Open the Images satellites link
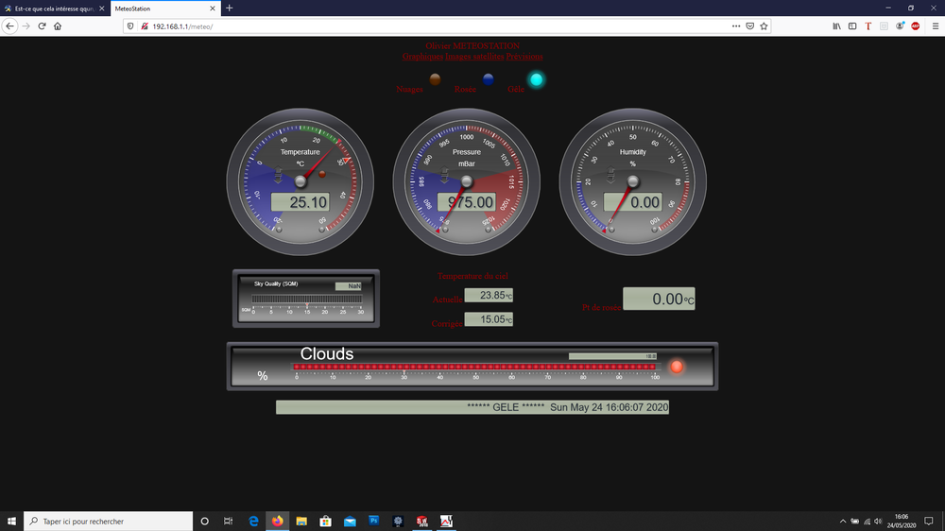 tap(474, 56)
